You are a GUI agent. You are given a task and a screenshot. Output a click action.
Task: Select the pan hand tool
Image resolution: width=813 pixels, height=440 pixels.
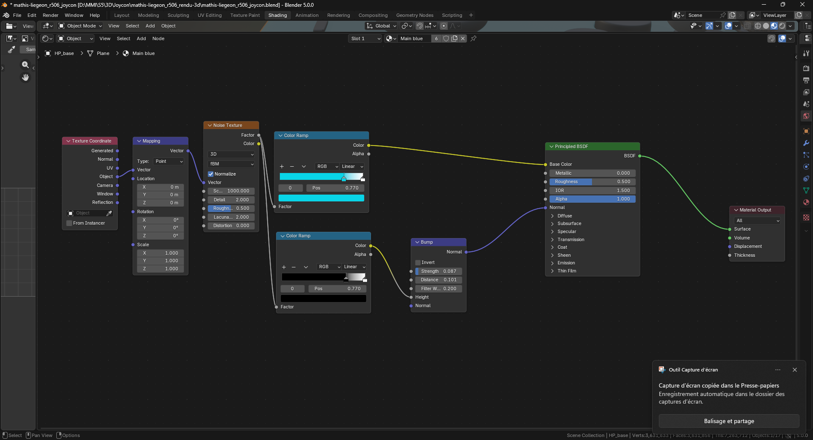click(25, 77)
